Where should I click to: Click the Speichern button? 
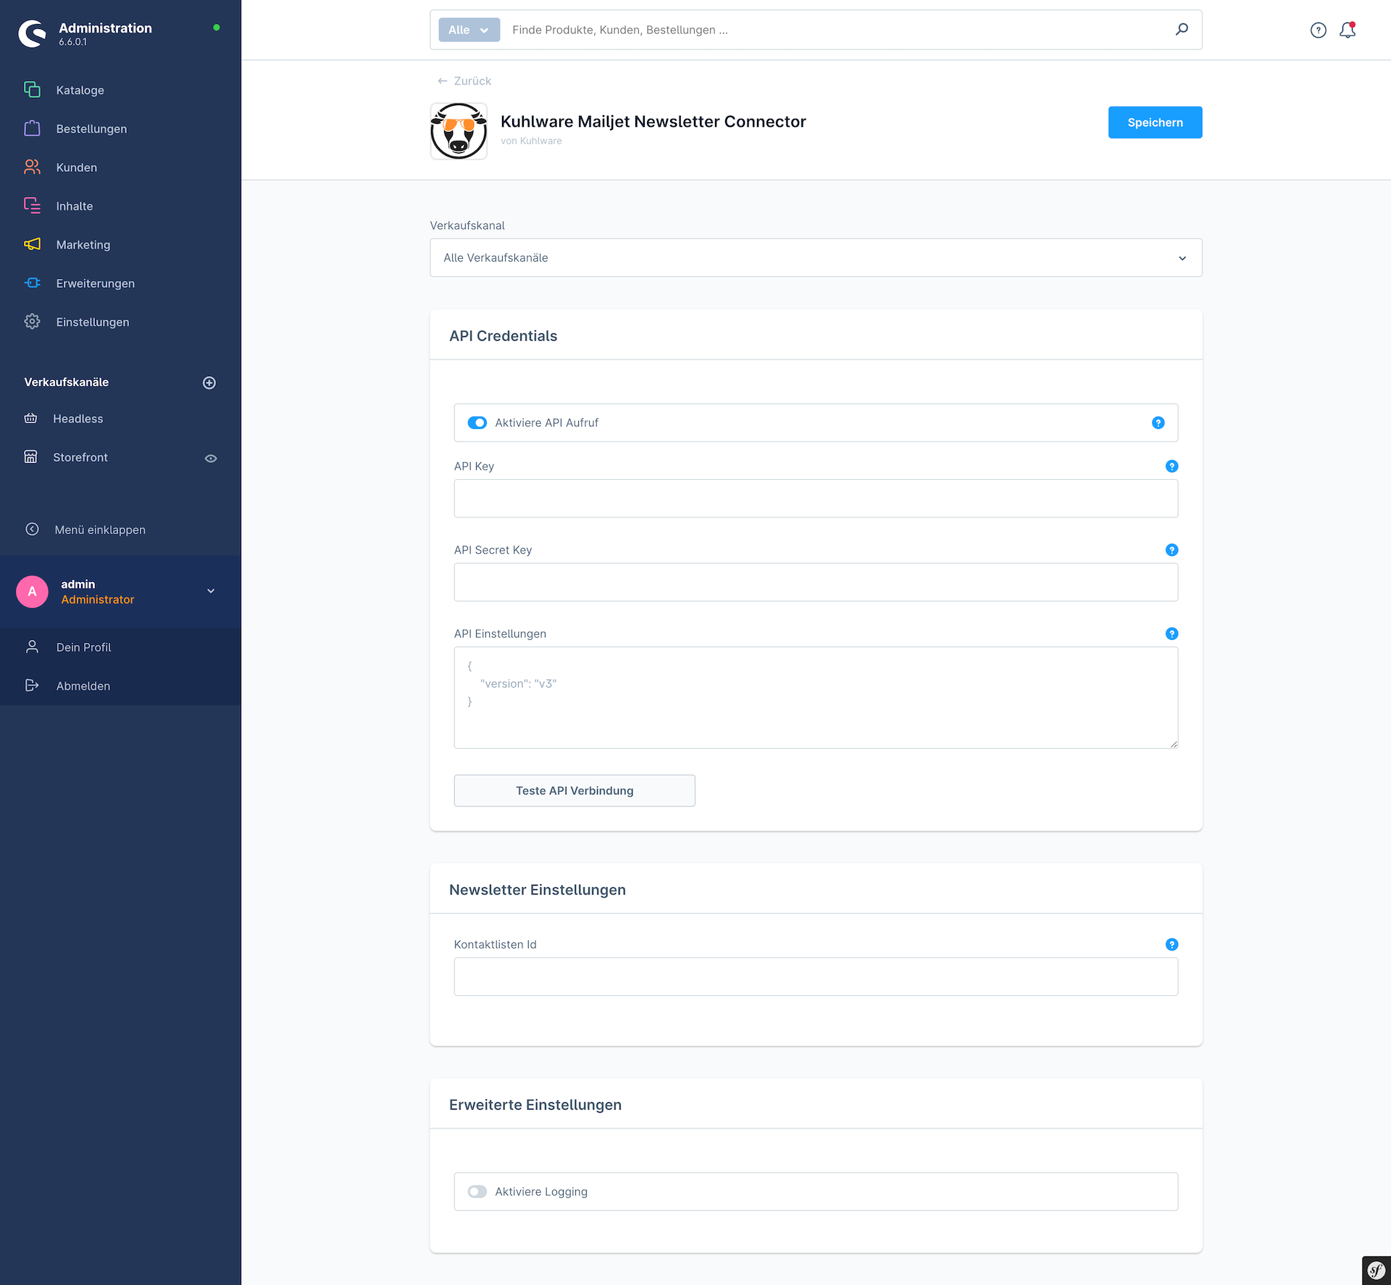tap(1155, 122)
